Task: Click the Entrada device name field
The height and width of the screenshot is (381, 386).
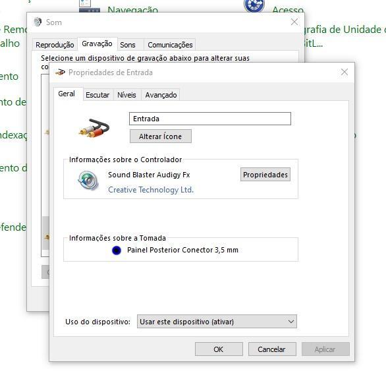Action: tap(210, 119)
